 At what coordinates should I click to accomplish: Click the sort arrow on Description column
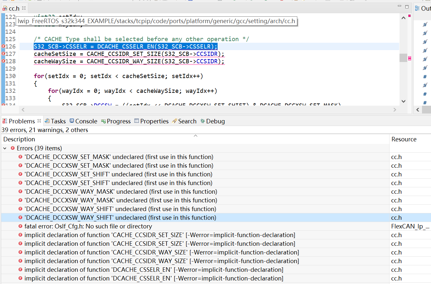click(x=195, y=136)
